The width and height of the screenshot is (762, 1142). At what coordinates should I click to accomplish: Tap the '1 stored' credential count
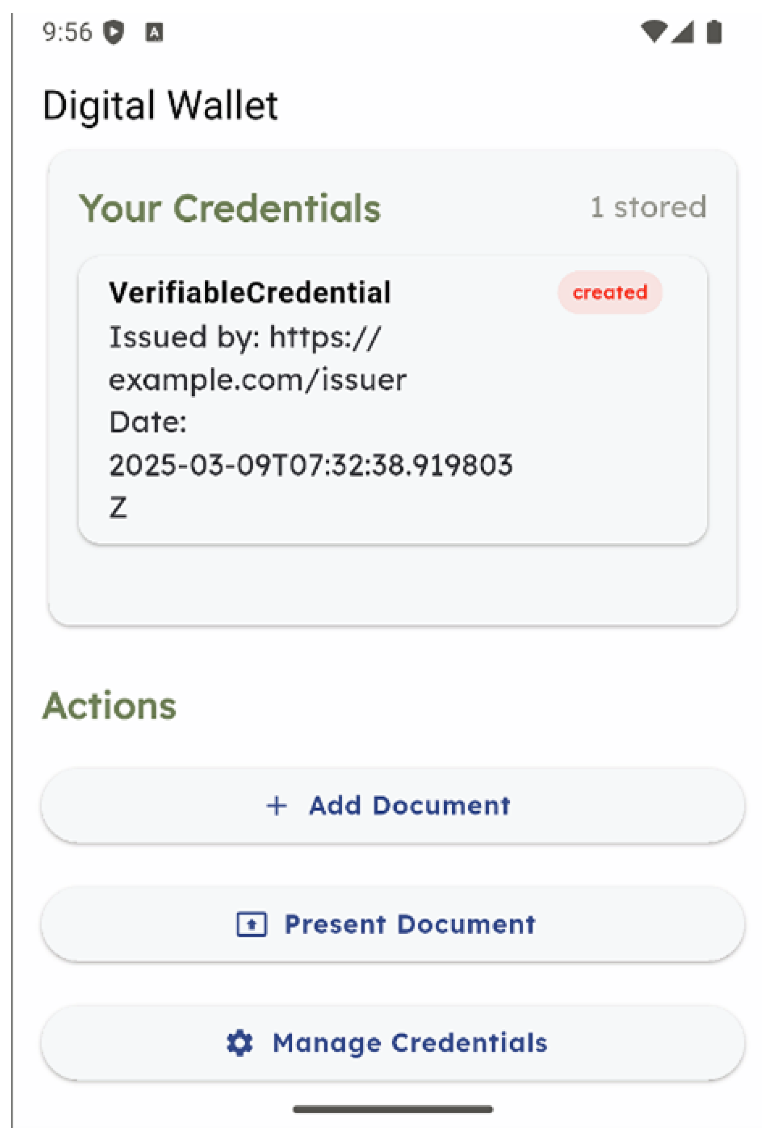click(x=648, y=207)
